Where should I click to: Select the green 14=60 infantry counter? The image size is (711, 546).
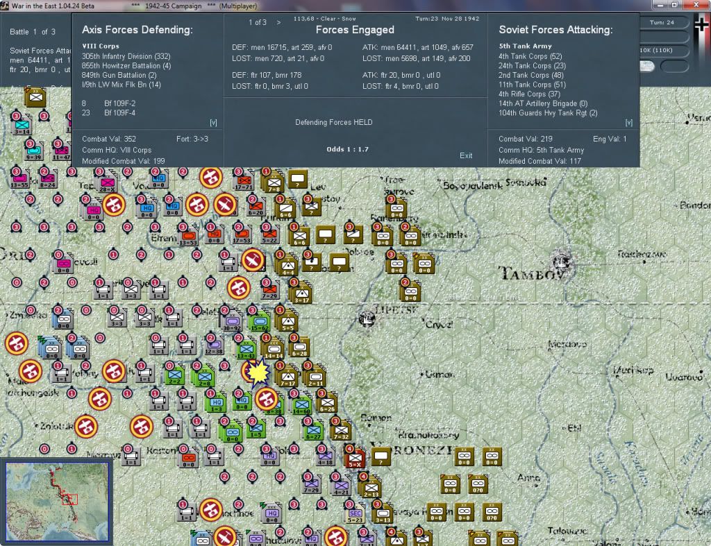(301, 404)
